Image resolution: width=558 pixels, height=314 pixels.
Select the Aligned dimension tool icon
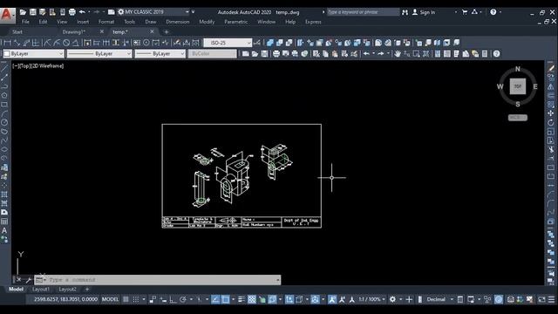[x=17, y=43]
